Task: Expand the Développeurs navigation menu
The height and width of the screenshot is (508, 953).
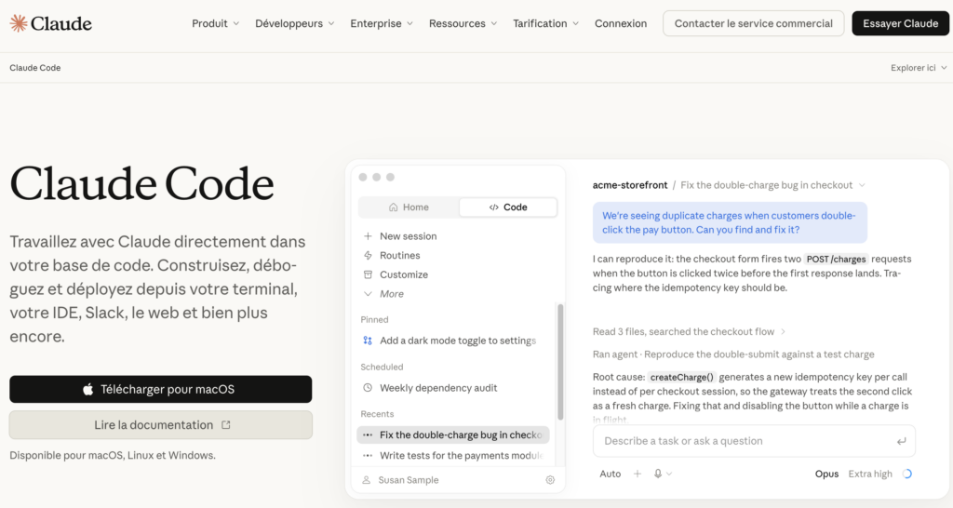Action: pyautogui.click(x=295, y=23)
